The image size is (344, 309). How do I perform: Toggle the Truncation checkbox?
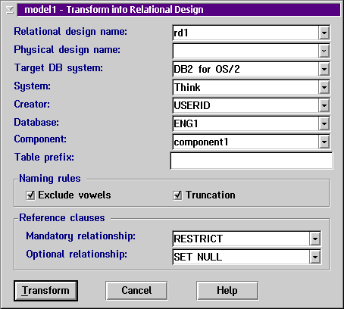(x=177, y=195)
